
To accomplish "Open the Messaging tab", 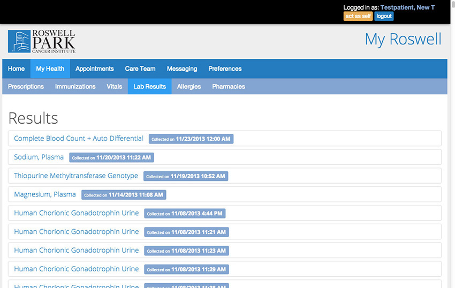I will (182, 69).
